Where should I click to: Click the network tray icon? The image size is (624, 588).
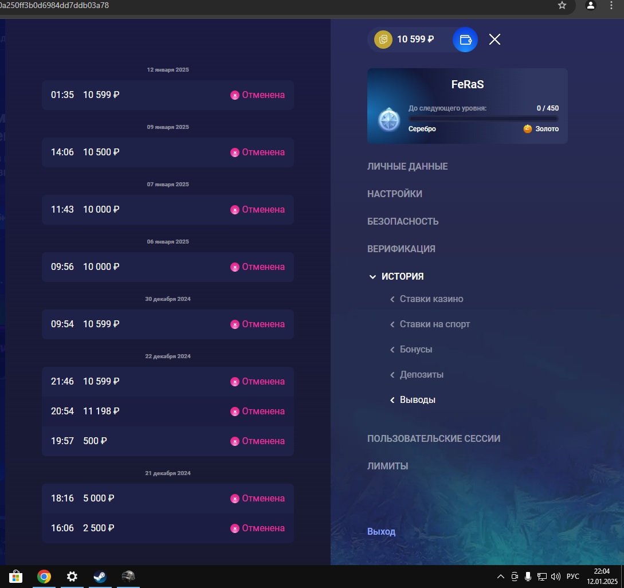pyautogui.click(x=541, y=577)
